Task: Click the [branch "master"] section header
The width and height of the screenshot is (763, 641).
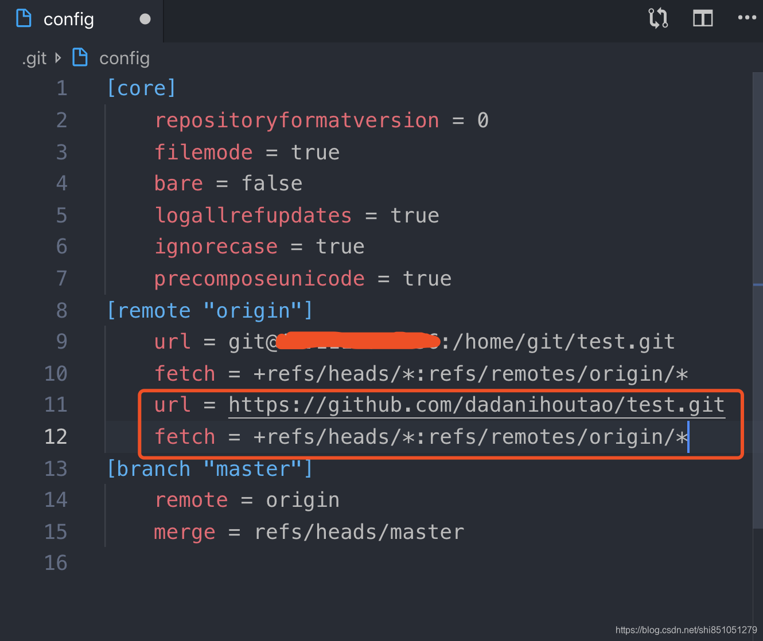Action: [x=209, y=469]
